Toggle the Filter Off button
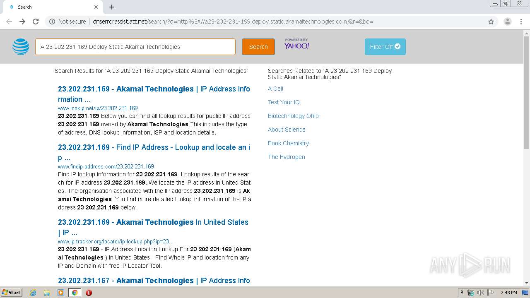This screenshot has width=530, height=298. tap(385, 47)
